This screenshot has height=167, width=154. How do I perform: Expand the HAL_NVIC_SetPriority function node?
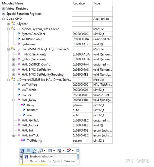point(14,70)
